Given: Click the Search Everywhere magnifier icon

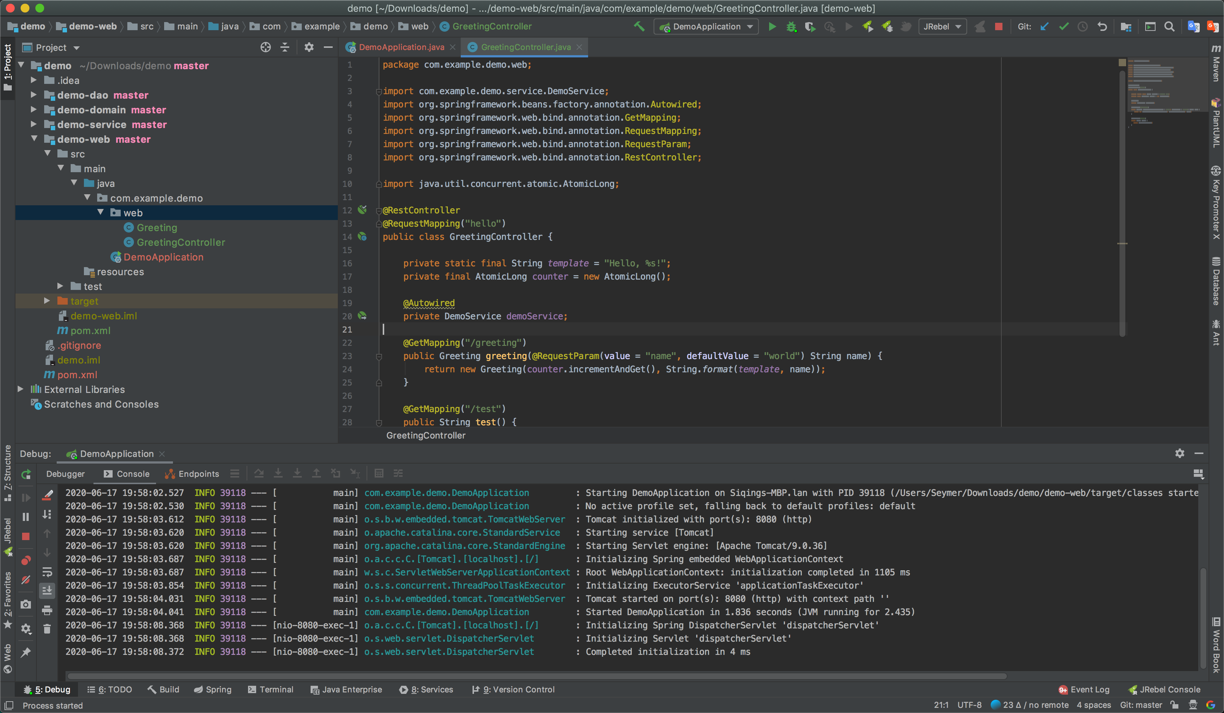Looking at the screenshot, I should coord(1170,27).
